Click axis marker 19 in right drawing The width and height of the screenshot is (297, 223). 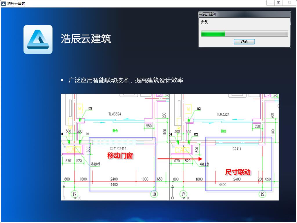click(x=262, y=194)
